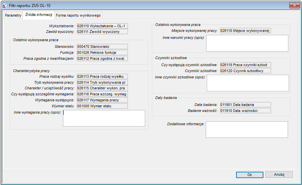Click the Charakter / uciążliwość pracy field
Viewport: 302px width, 185px height.
(102, 88)
